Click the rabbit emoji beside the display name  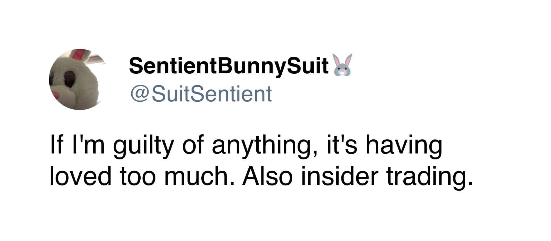[x=343, y=65]
